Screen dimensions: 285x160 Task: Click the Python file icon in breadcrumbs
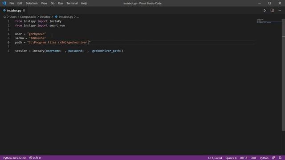tap(56, 17)
